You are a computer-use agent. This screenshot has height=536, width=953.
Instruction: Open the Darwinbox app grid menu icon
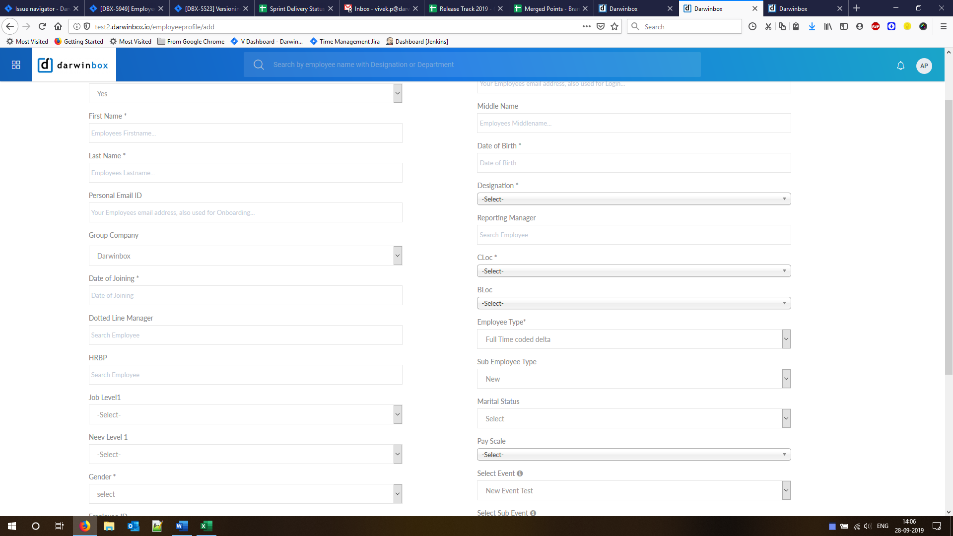point(16,65)
